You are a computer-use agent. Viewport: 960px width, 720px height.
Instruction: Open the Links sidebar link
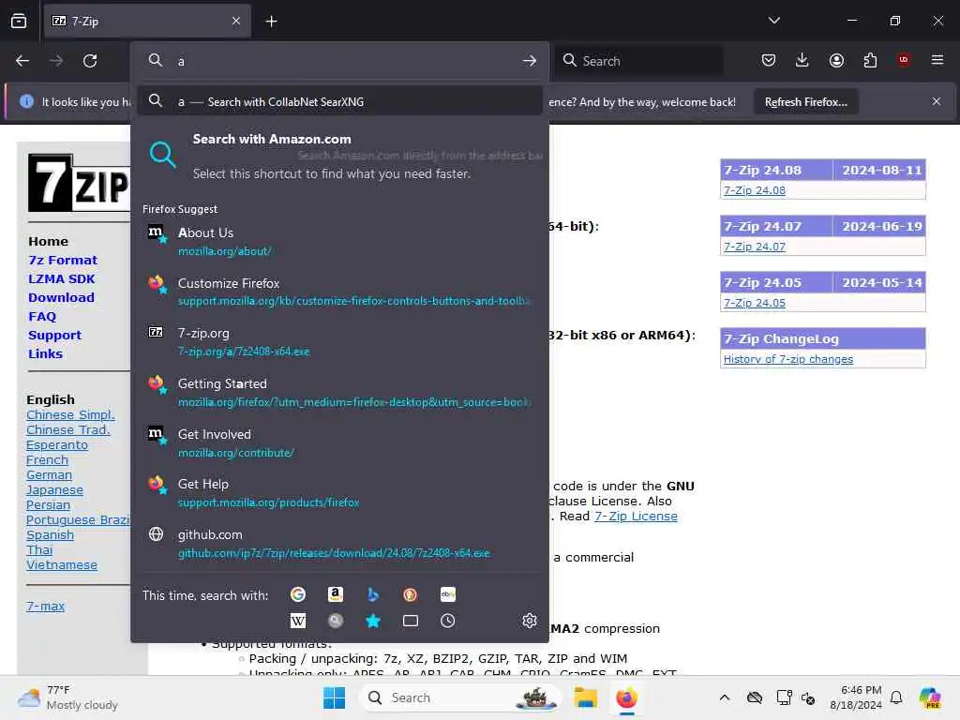(45, 353)
